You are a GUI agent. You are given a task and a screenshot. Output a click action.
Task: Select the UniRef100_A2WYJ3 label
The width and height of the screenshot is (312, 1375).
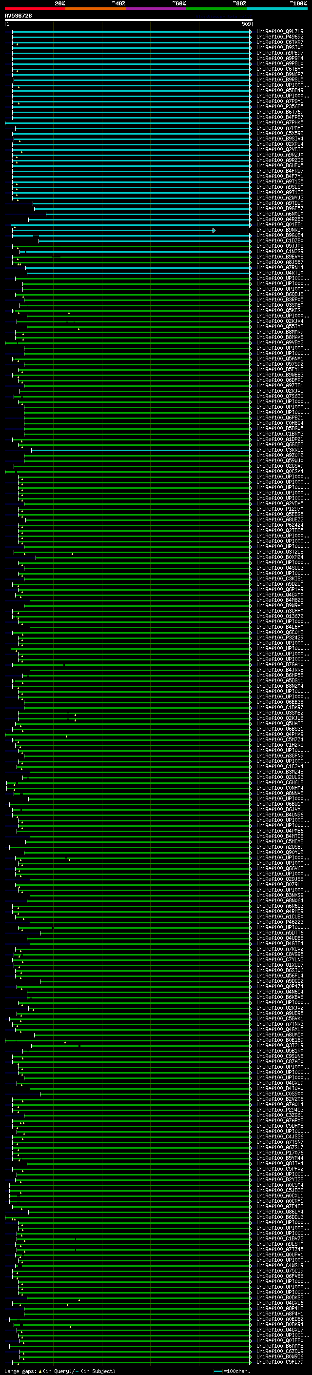[280, 198]
